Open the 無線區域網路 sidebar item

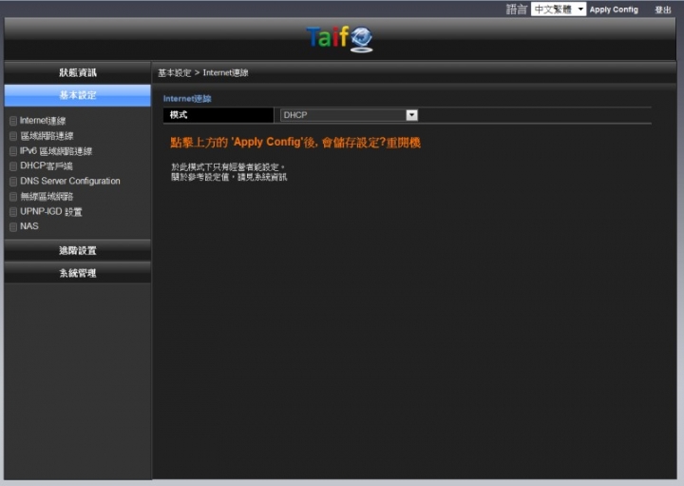(47, 196)
